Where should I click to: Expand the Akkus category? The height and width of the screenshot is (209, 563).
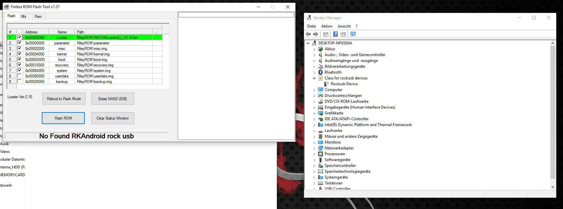pos(314,49)
